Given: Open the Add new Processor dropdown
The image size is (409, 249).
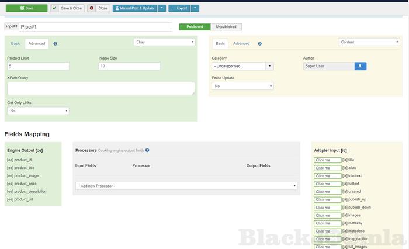Looking at the screenshot, I should (x=186, y=186).
